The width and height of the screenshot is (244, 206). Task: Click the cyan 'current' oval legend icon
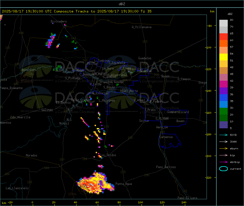coord(223,169)
